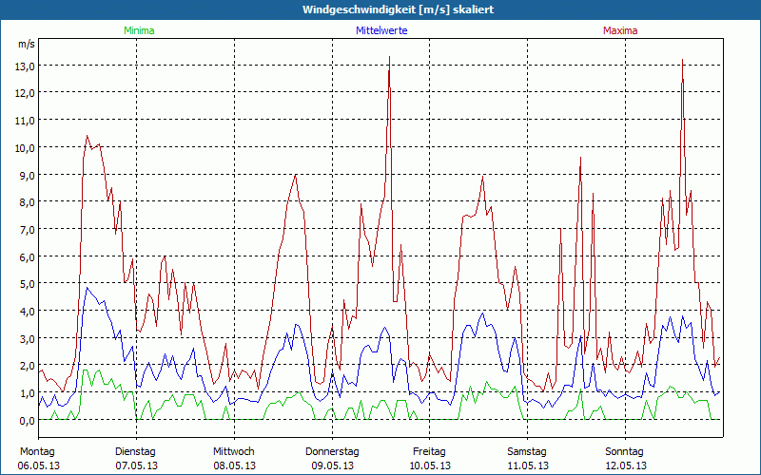Screen dimensions: 761x475
Task: Click the 12,0 y-axis value
Action: point(25,93)
